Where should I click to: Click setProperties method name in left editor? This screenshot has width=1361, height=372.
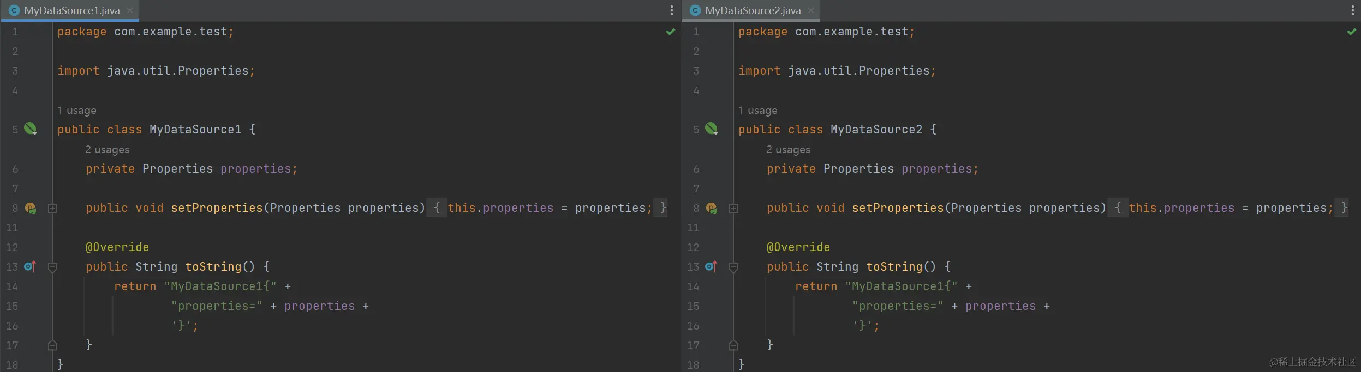(217, 208)
